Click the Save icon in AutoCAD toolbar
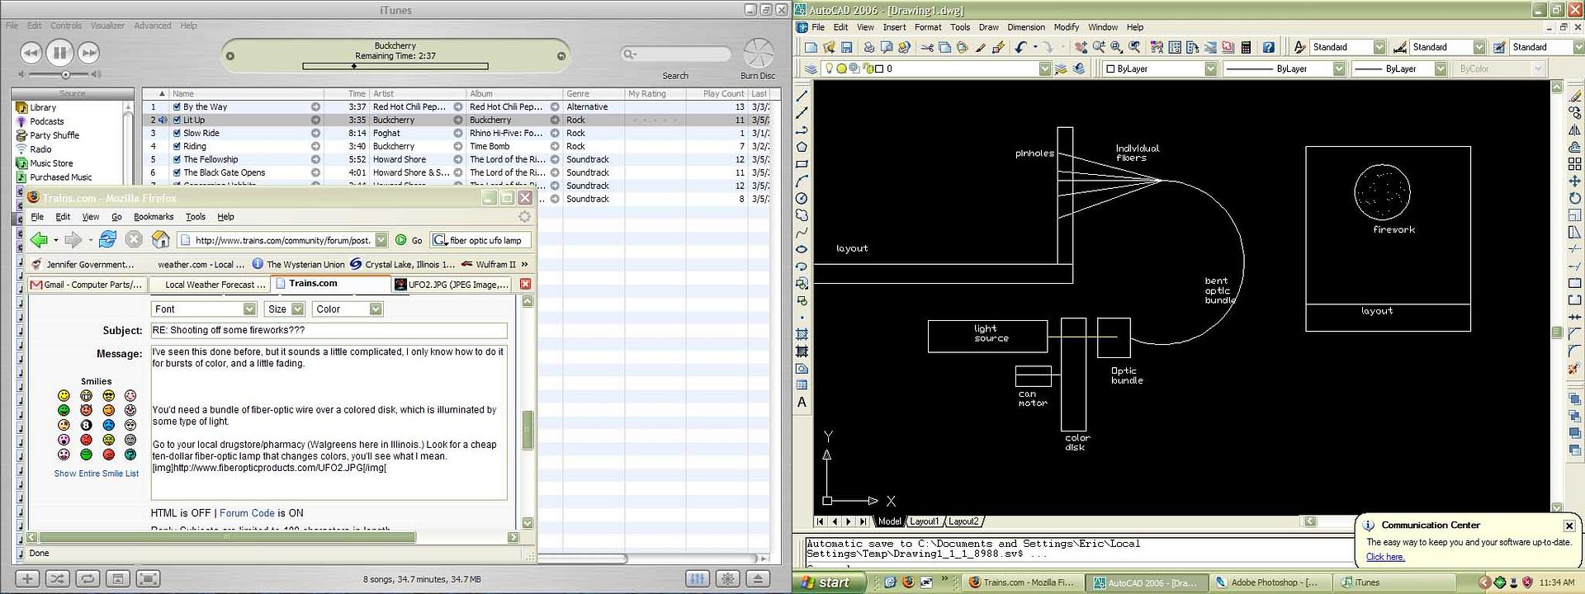This screenshot has width=1585, height=594. (846, 48)
